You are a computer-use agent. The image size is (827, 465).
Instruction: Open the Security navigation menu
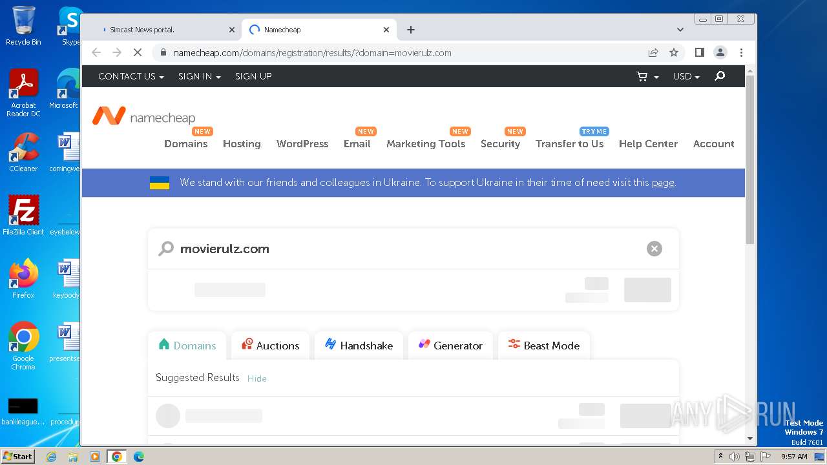click(x=500, y=144)
